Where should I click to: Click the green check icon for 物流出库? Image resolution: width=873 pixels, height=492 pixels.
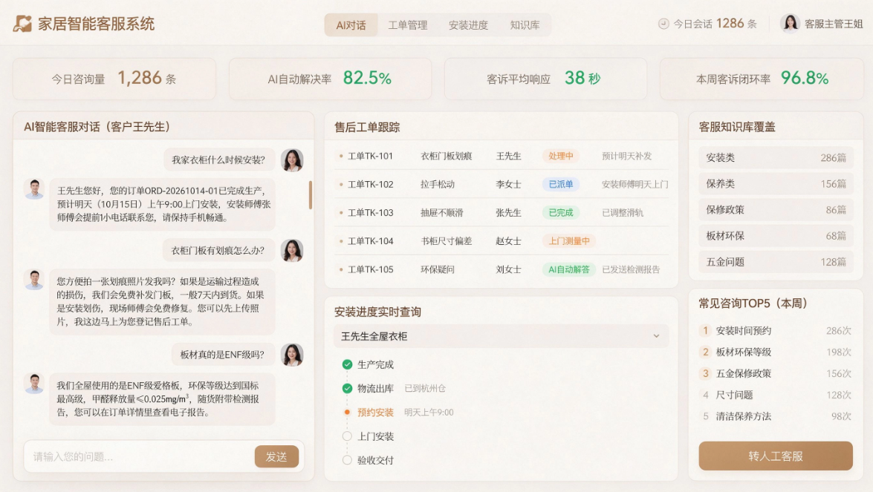(348, 389)
